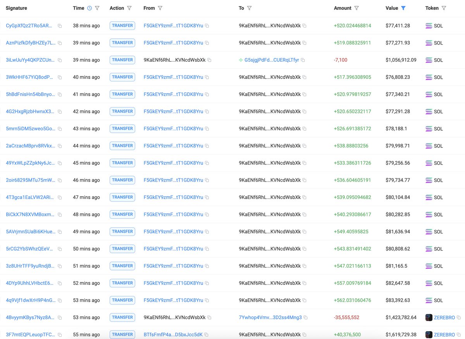Click the G5sjgjPdFd...CUERqLTfyr address link
The image size is (465, 339).
tap(272, 60)
